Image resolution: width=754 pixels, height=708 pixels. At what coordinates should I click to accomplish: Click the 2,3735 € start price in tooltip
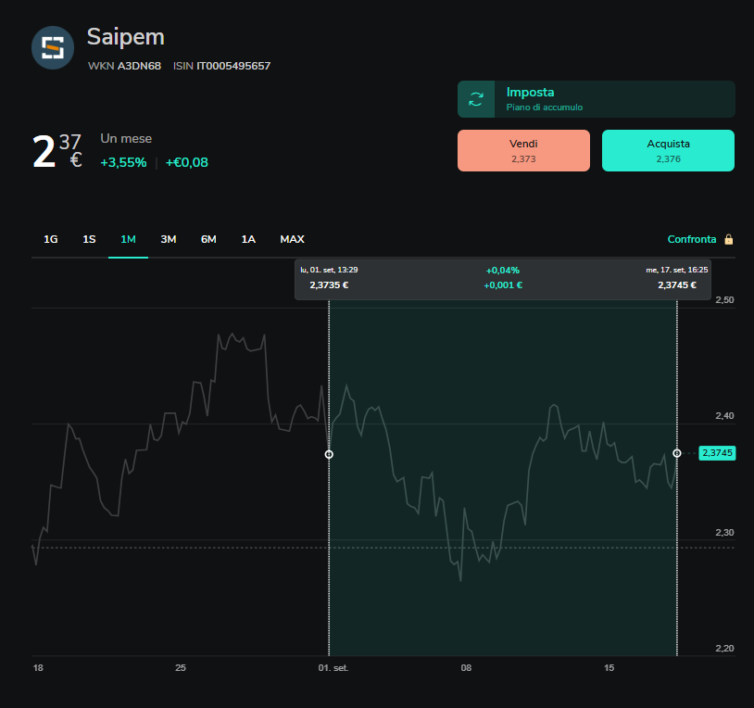[x=329, y=285]
